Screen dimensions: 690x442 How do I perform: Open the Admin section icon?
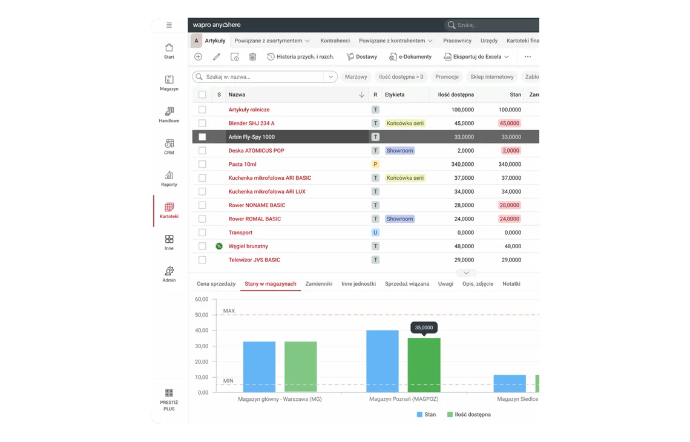click(169, 274)
